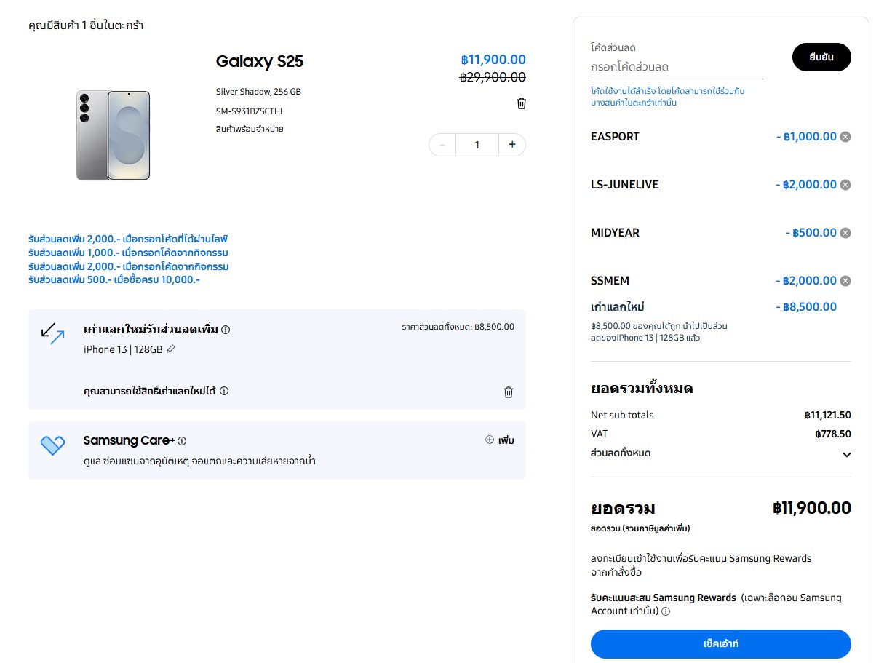Click the Silver Shadow, 256 GB variant text
884x663 pixels.
[258, 92]
